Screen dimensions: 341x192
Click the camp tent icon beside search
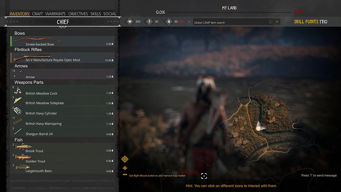[189, 22]
